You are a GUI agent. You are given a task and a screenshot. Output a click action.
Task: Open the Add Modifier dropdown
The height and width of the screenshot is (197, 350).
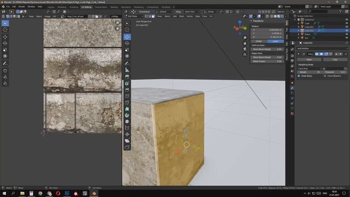322,49
